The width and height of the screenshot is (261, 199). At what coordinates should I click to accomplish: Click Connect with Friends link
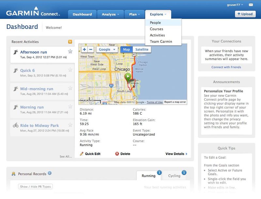[226, 67]
